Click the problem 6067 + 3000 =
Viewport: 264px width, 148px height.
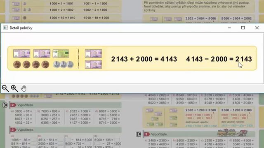(109, 111)
